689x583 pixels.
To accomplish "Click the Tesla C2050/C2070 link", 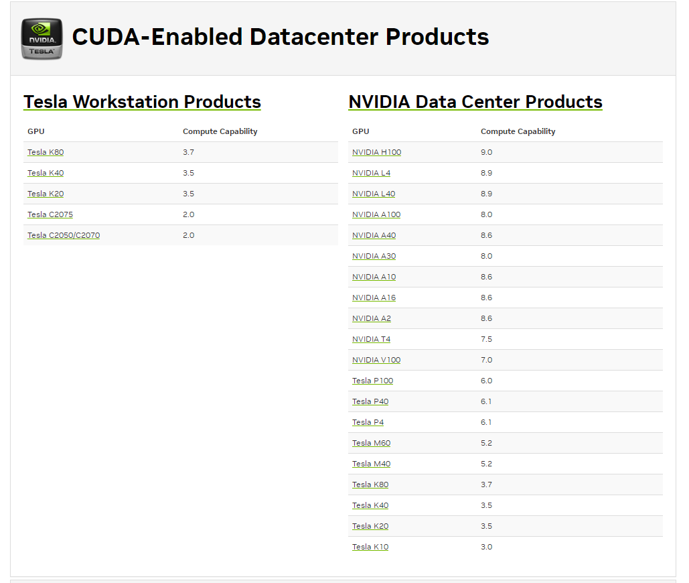I will [64, 235].
